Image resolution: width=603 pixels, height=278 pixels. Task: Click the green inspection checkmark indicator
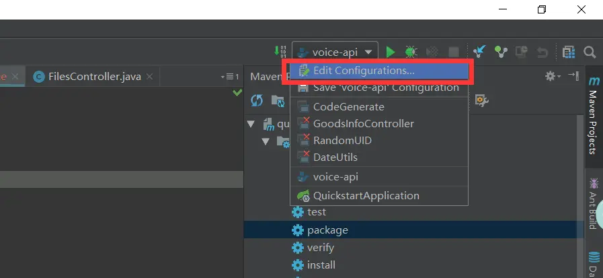tap(237, 92)
